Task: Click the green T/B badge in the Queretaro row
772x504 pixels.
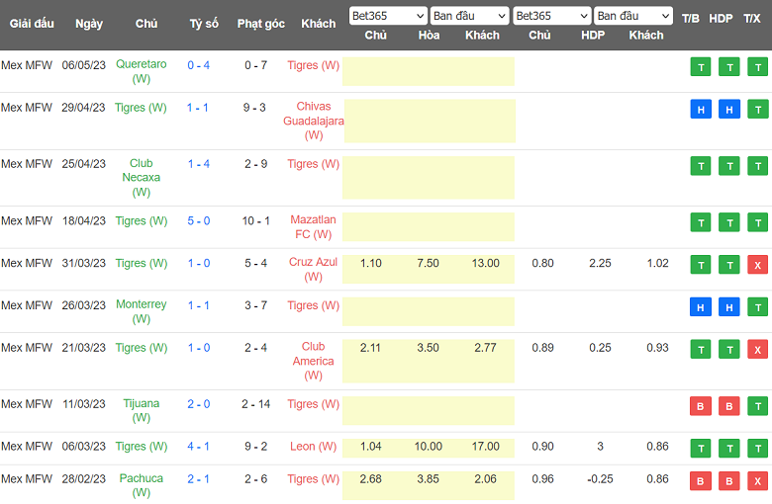Action: 701,67
